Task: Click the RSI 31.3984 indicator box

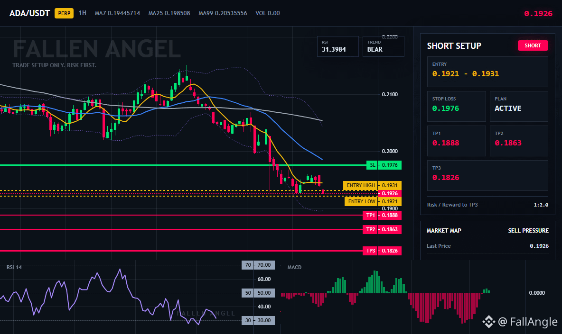Action: pyautogui.click(x=337, y=46)
